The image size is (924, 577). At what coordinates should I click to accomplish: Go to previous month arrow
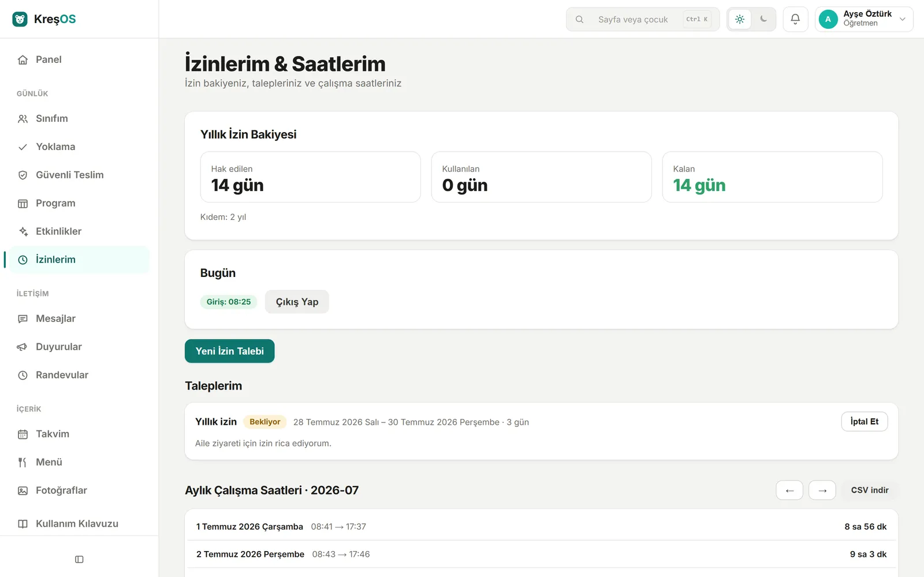789,490
